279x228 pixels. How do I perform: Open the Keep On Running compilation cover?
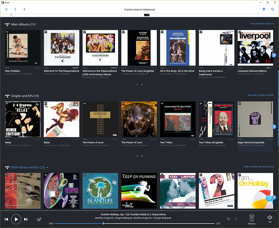click(x=139, y=191)
